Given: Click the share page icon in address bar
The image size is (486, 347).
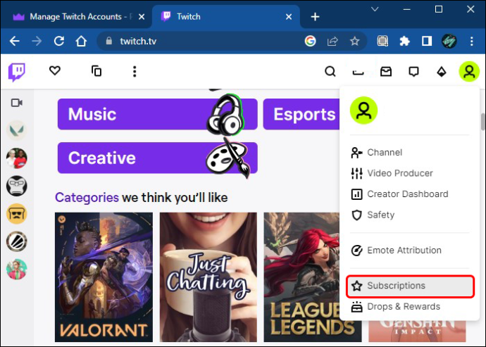Looking at the screenshot, I should pos(332,41).
